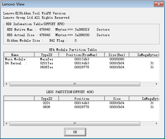Screen dimensions: 165x139
Task: Click the TypeID header in HPA Module table
Action: coord(46,55)
